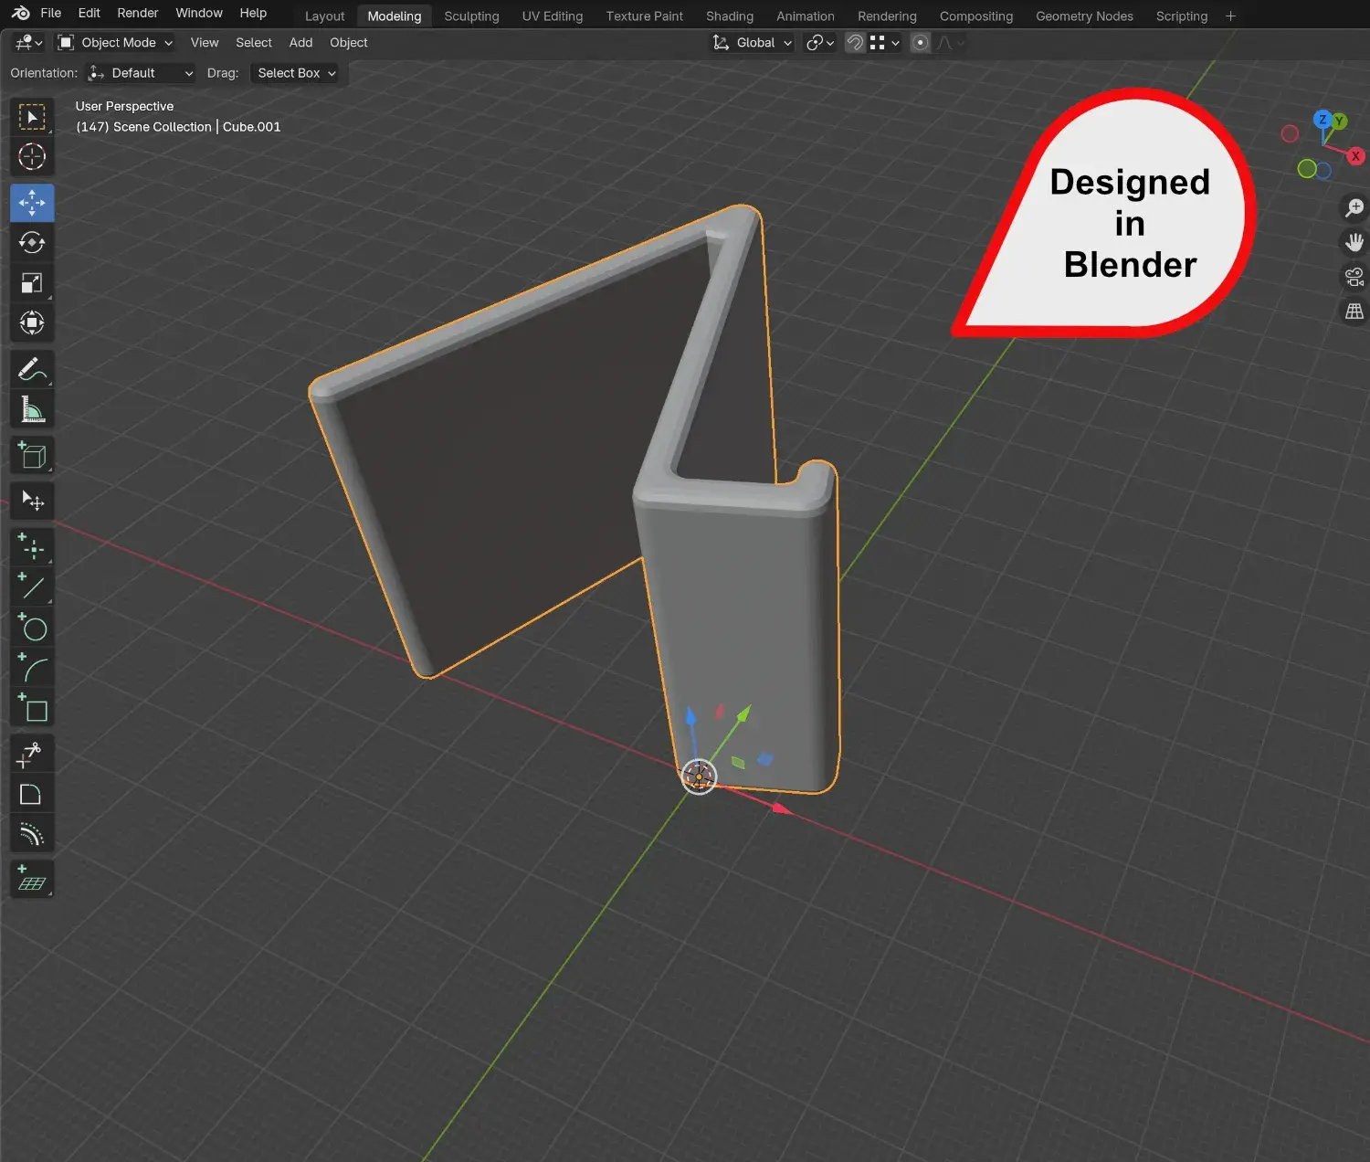
Task: Switch to the Geometry Nodes workspace tab
Action: click(x=1084, y=16)
